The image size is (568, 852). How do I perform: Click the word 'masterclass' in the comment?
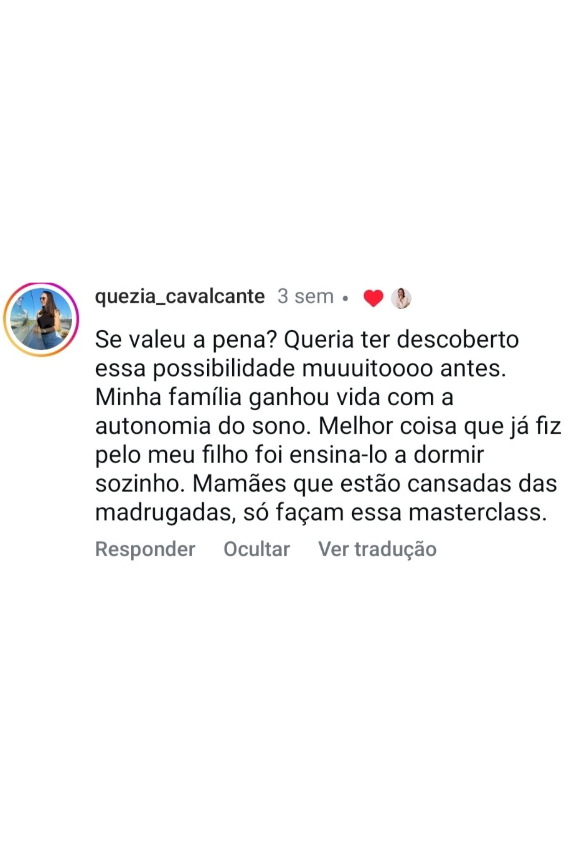[475, 513]
